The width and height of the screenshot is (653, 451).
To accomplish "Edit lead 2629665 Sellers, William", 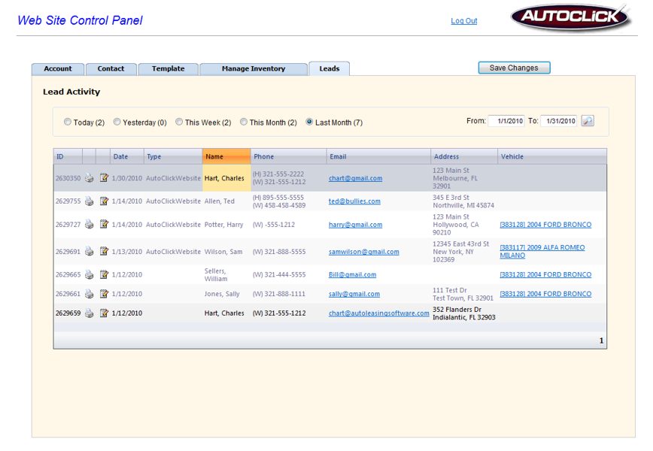I will [104, 274].
